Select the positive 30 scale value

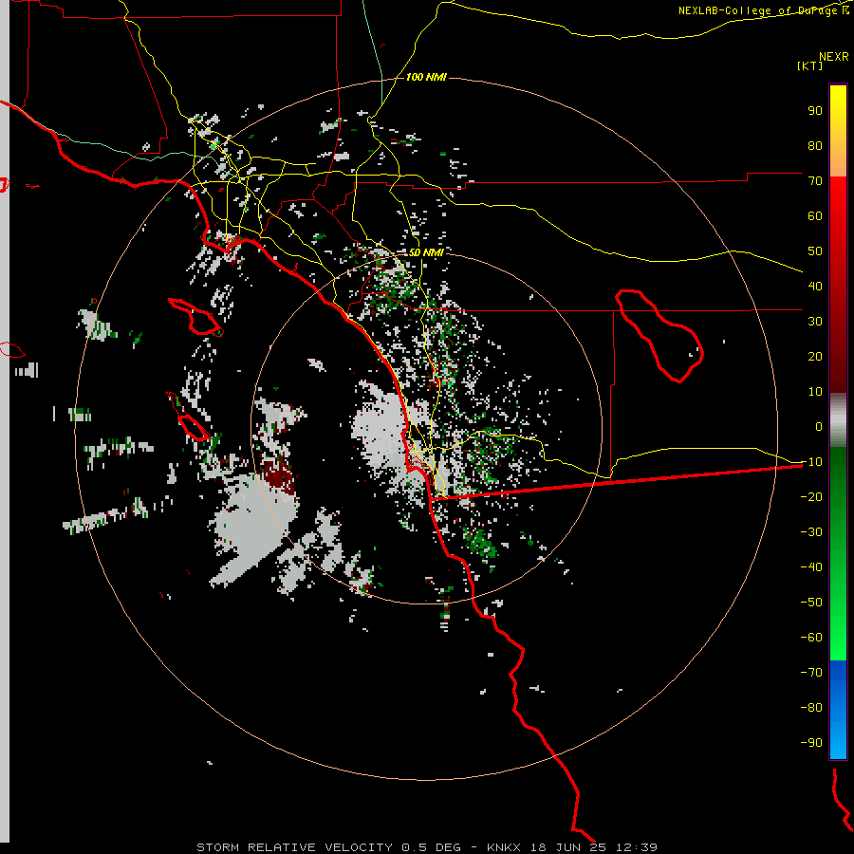(815, 322)
